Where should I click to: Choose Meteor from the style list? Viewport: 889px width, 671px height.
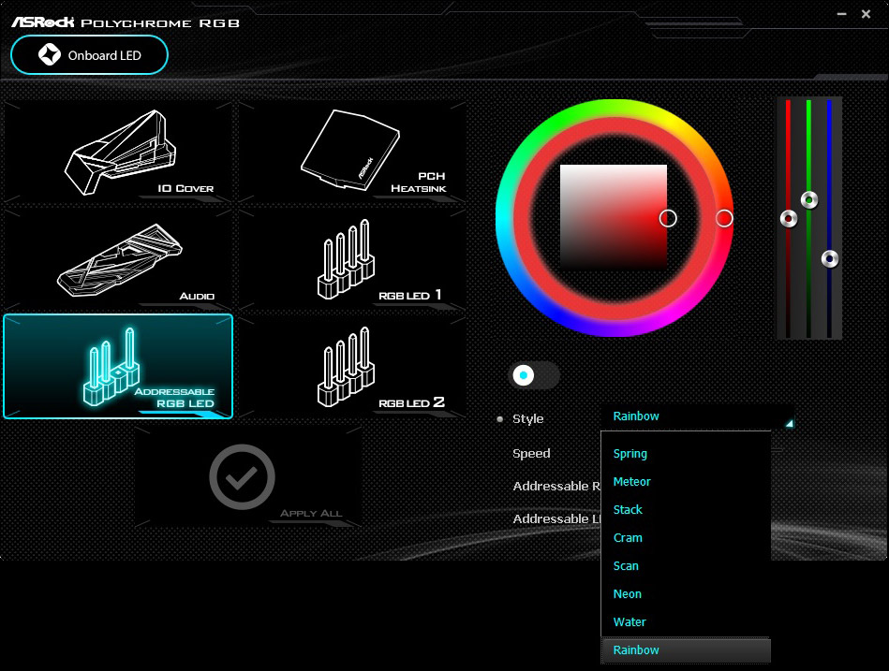686,482
